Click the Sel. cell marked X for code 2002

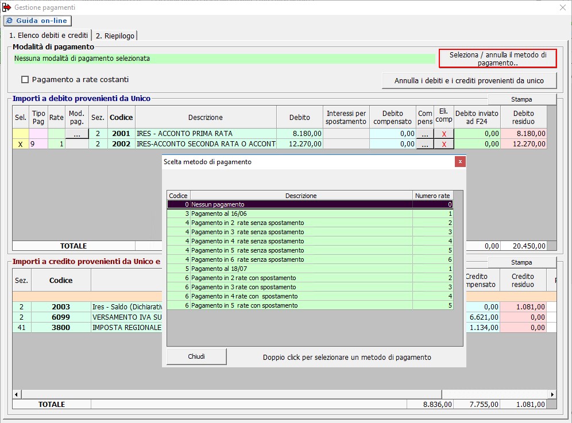click(x=21, y=144)
